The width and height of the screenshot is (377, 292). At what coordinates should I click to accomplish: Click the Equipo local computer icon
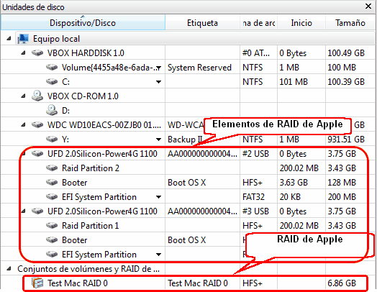coord(23,39)
